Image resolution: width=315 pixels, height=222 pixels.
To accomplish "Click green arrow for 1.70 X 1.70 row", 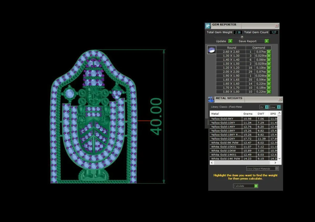I will (x=269, y=88).
